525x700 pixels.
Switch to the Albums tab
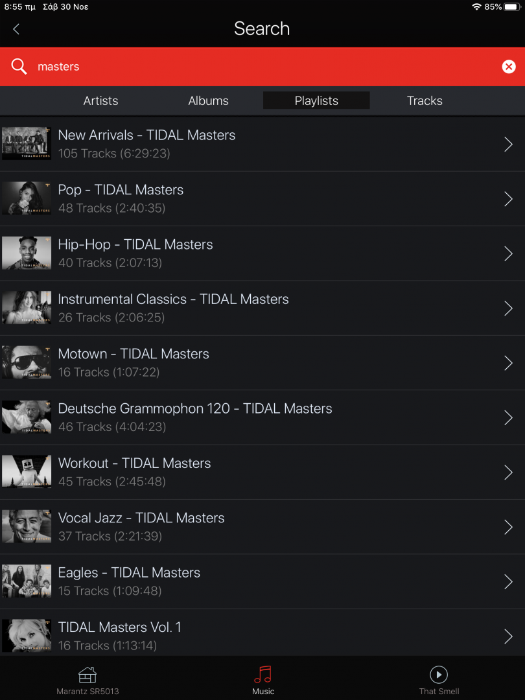(x=208, y=100)
